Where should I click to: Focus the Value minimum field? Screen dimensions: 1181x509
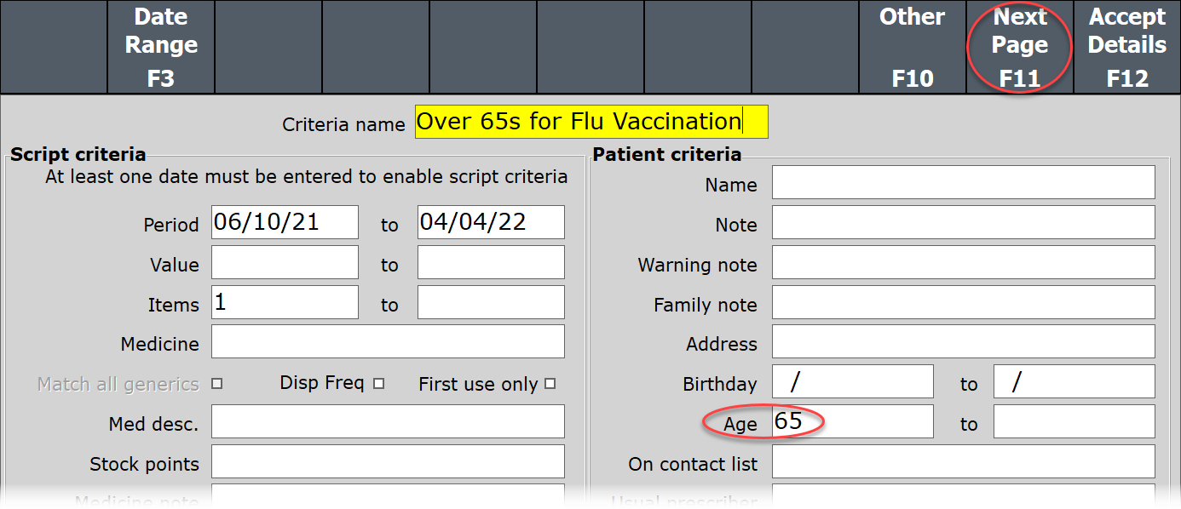pos(285,263)
